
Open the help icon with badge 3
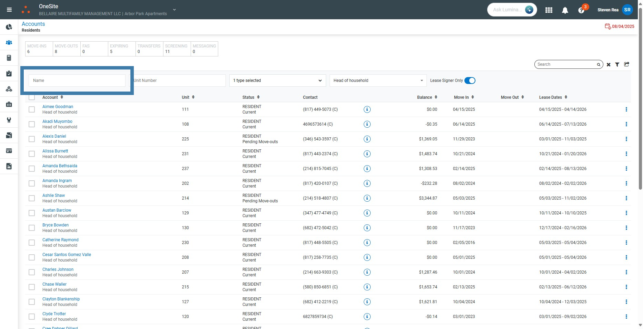coord(582,10)
